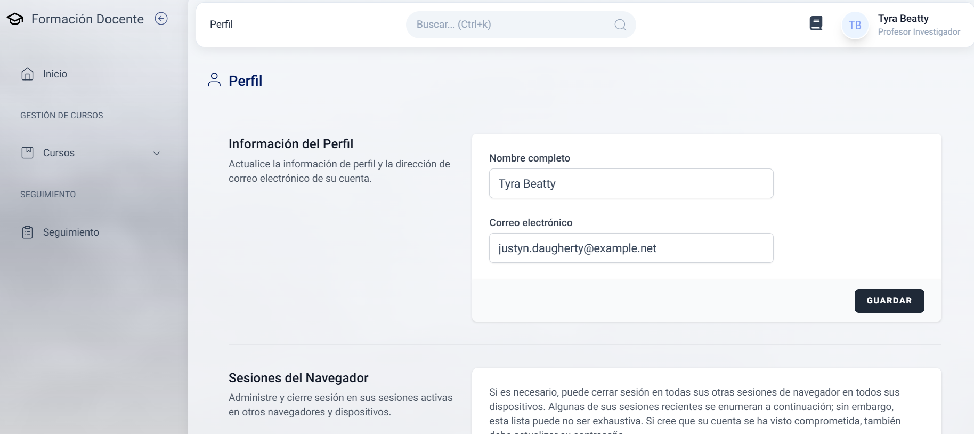Click the Correo electrónico input field
This screenshot has width=974, height=434.
click(631, 248)
